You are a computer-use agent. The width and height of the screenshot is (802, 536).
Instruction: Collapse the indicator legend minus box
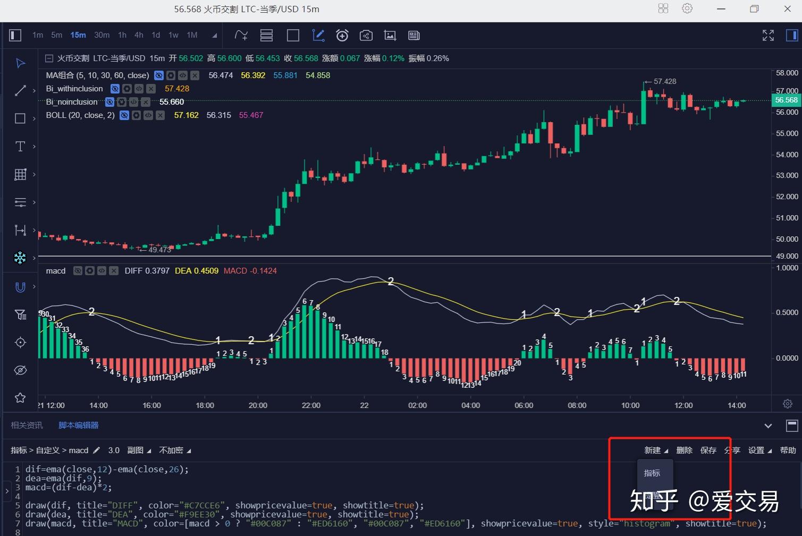tap(49, 58)
